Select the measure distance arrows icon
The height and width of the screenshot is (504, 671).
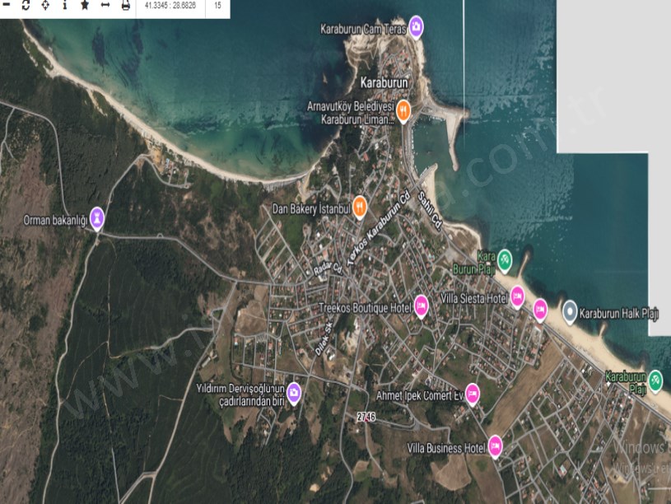pos(105,7)
